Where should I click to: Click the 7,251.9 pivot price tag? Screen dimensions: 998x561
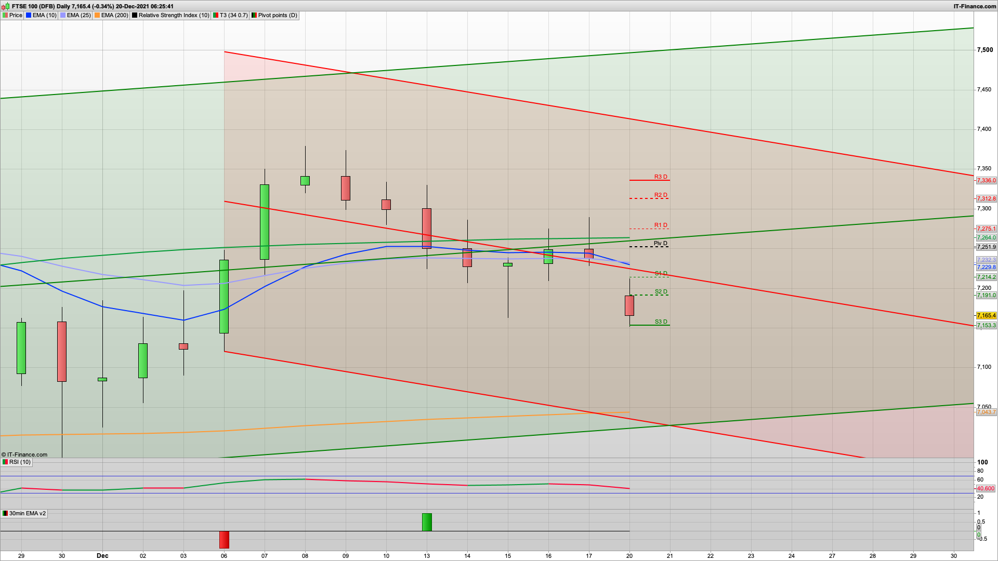[986, 247]
